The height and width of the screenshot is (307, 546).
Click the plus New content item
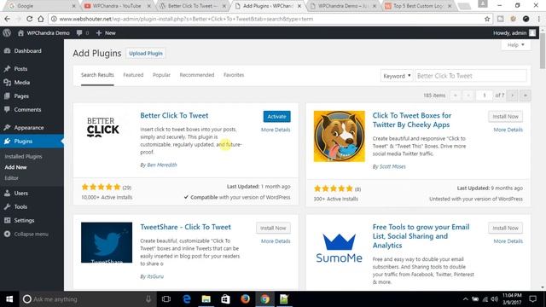pos(106,32)
